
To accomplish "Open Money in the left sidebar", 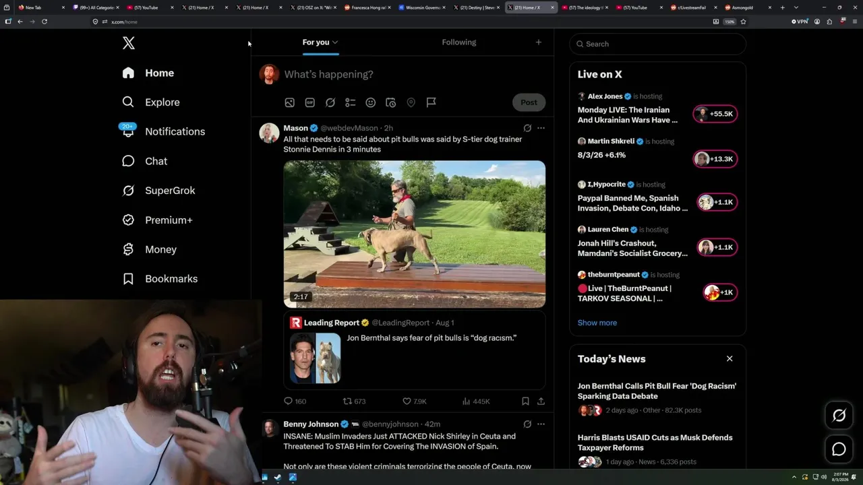I will [149, 249].
